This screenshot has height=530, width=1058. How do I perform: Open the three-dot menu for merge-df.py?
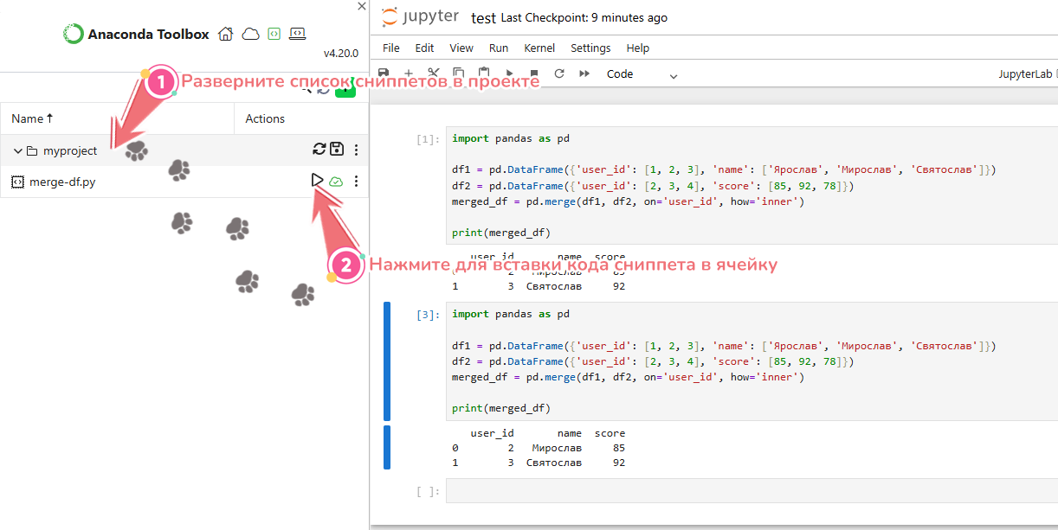pos(356,182)
